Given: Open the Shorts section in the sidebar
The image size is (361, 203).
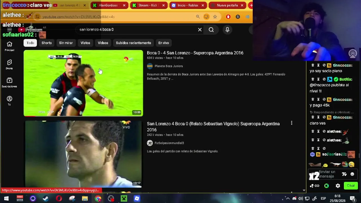Looking at the screenshot, I should 9,63.
